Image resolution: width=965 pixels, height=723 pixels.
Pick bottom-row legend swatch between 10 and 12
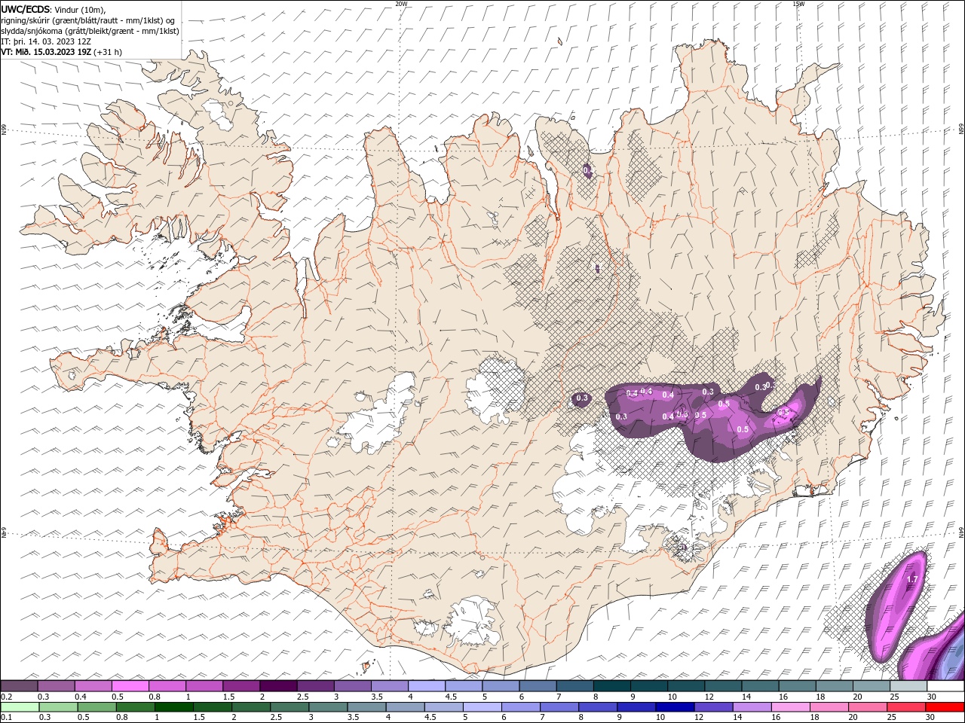675,707
